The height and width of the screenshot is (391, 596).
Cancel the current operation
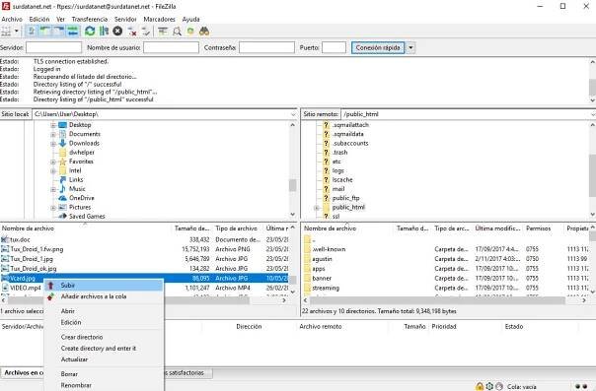pyautogui.click(x=117, y=32)
